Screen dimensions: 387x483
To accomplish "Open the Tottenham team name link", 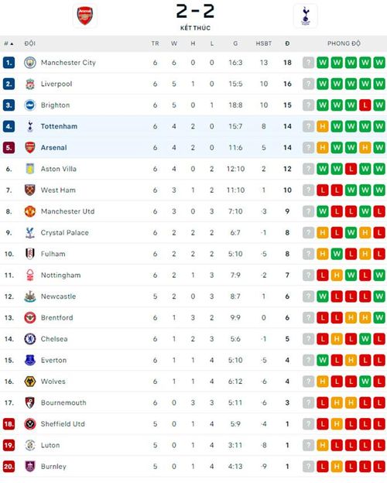I will pos(59,126).
